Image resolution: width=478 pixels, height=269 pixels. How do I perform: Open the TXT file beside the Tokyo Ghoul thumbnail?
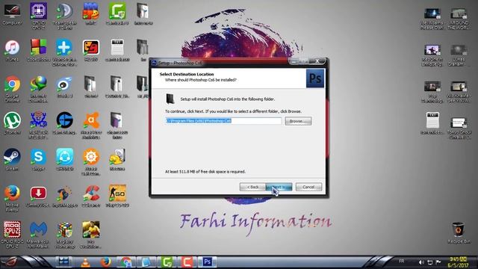coord(432,123)
